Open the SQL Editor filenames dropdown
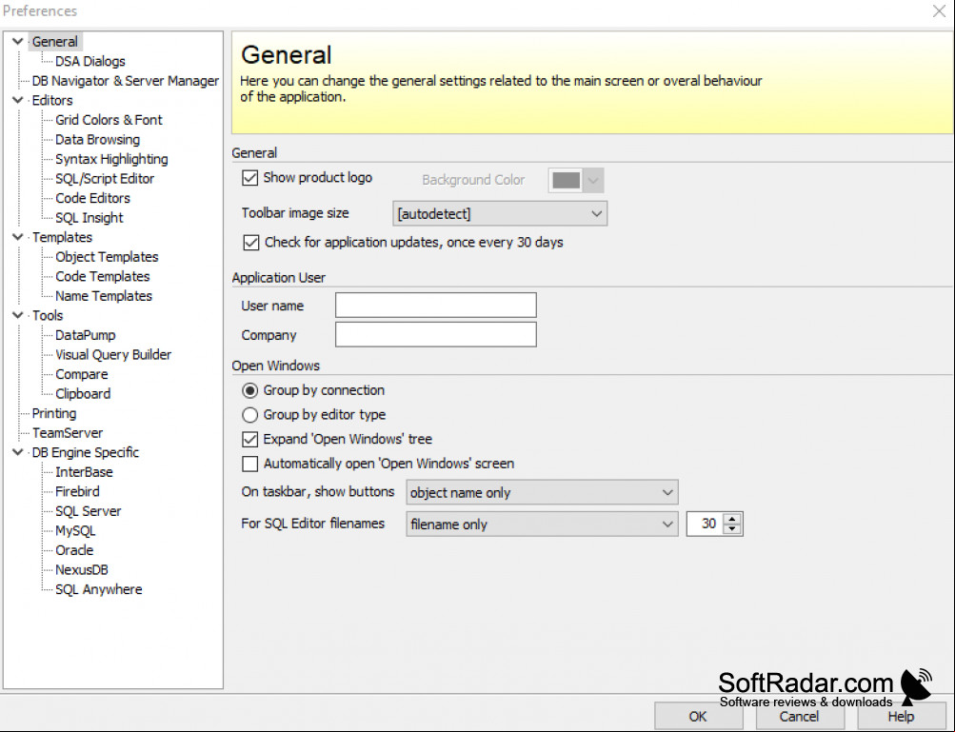Viewport: 955px width, 732px height. pos(542,524)
